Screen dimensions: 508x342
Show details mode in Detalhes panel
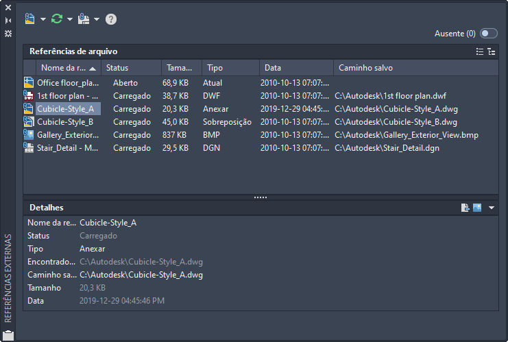click(465, 208)
